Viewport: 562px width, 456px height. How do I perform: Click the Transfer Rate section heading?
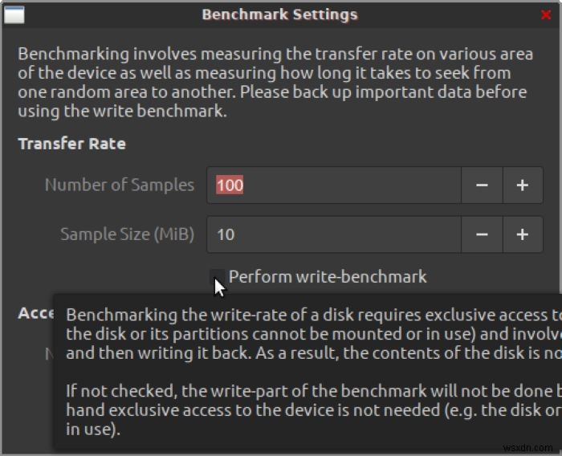click(71, 144)
